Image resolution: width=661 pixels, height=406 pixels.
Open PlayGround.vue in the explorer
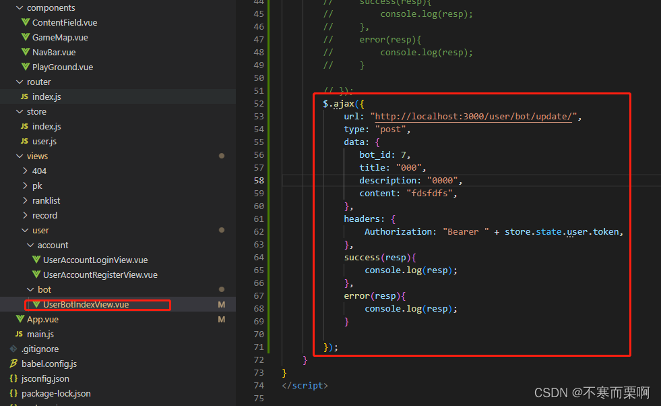point(63,67)
